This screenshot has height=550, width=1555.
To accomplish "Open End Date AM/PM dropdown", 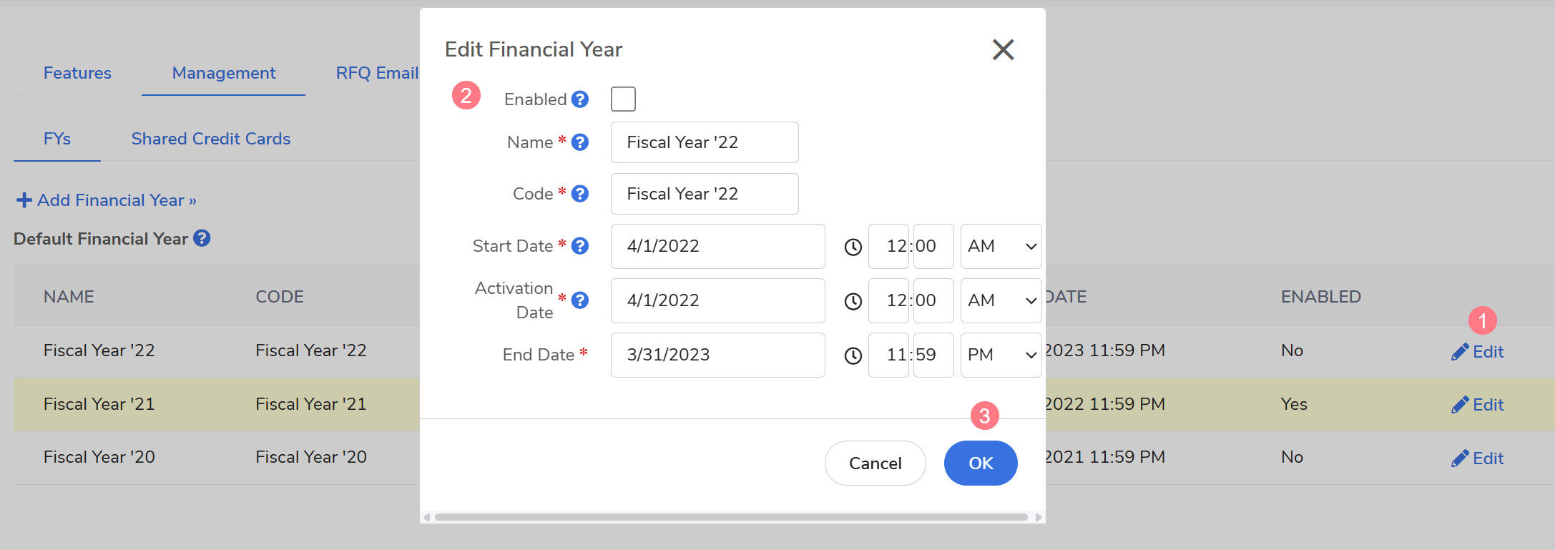I will coord(1000,355).
